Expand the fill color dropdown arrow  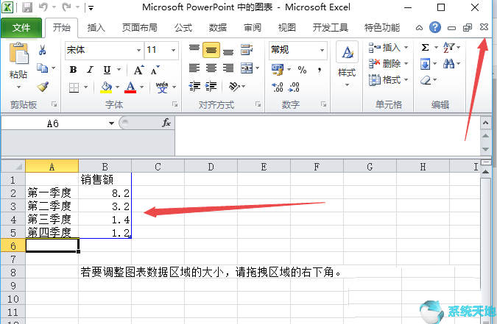pos(117,87)
